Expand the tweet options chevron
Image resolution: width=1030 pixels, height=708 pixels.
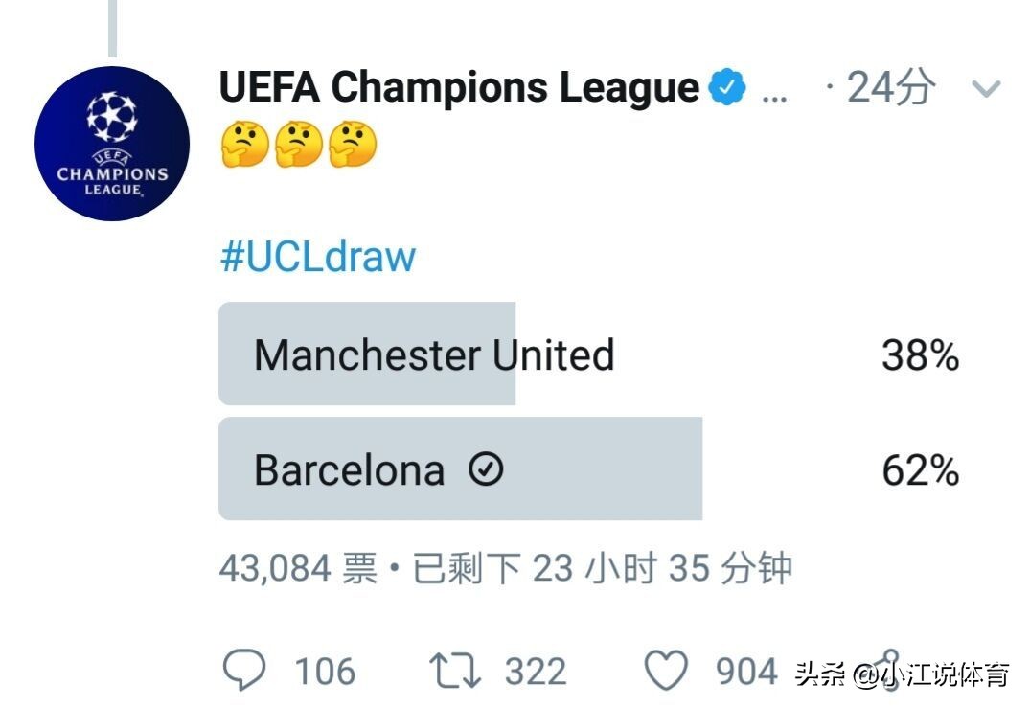(x=985, y=89)
